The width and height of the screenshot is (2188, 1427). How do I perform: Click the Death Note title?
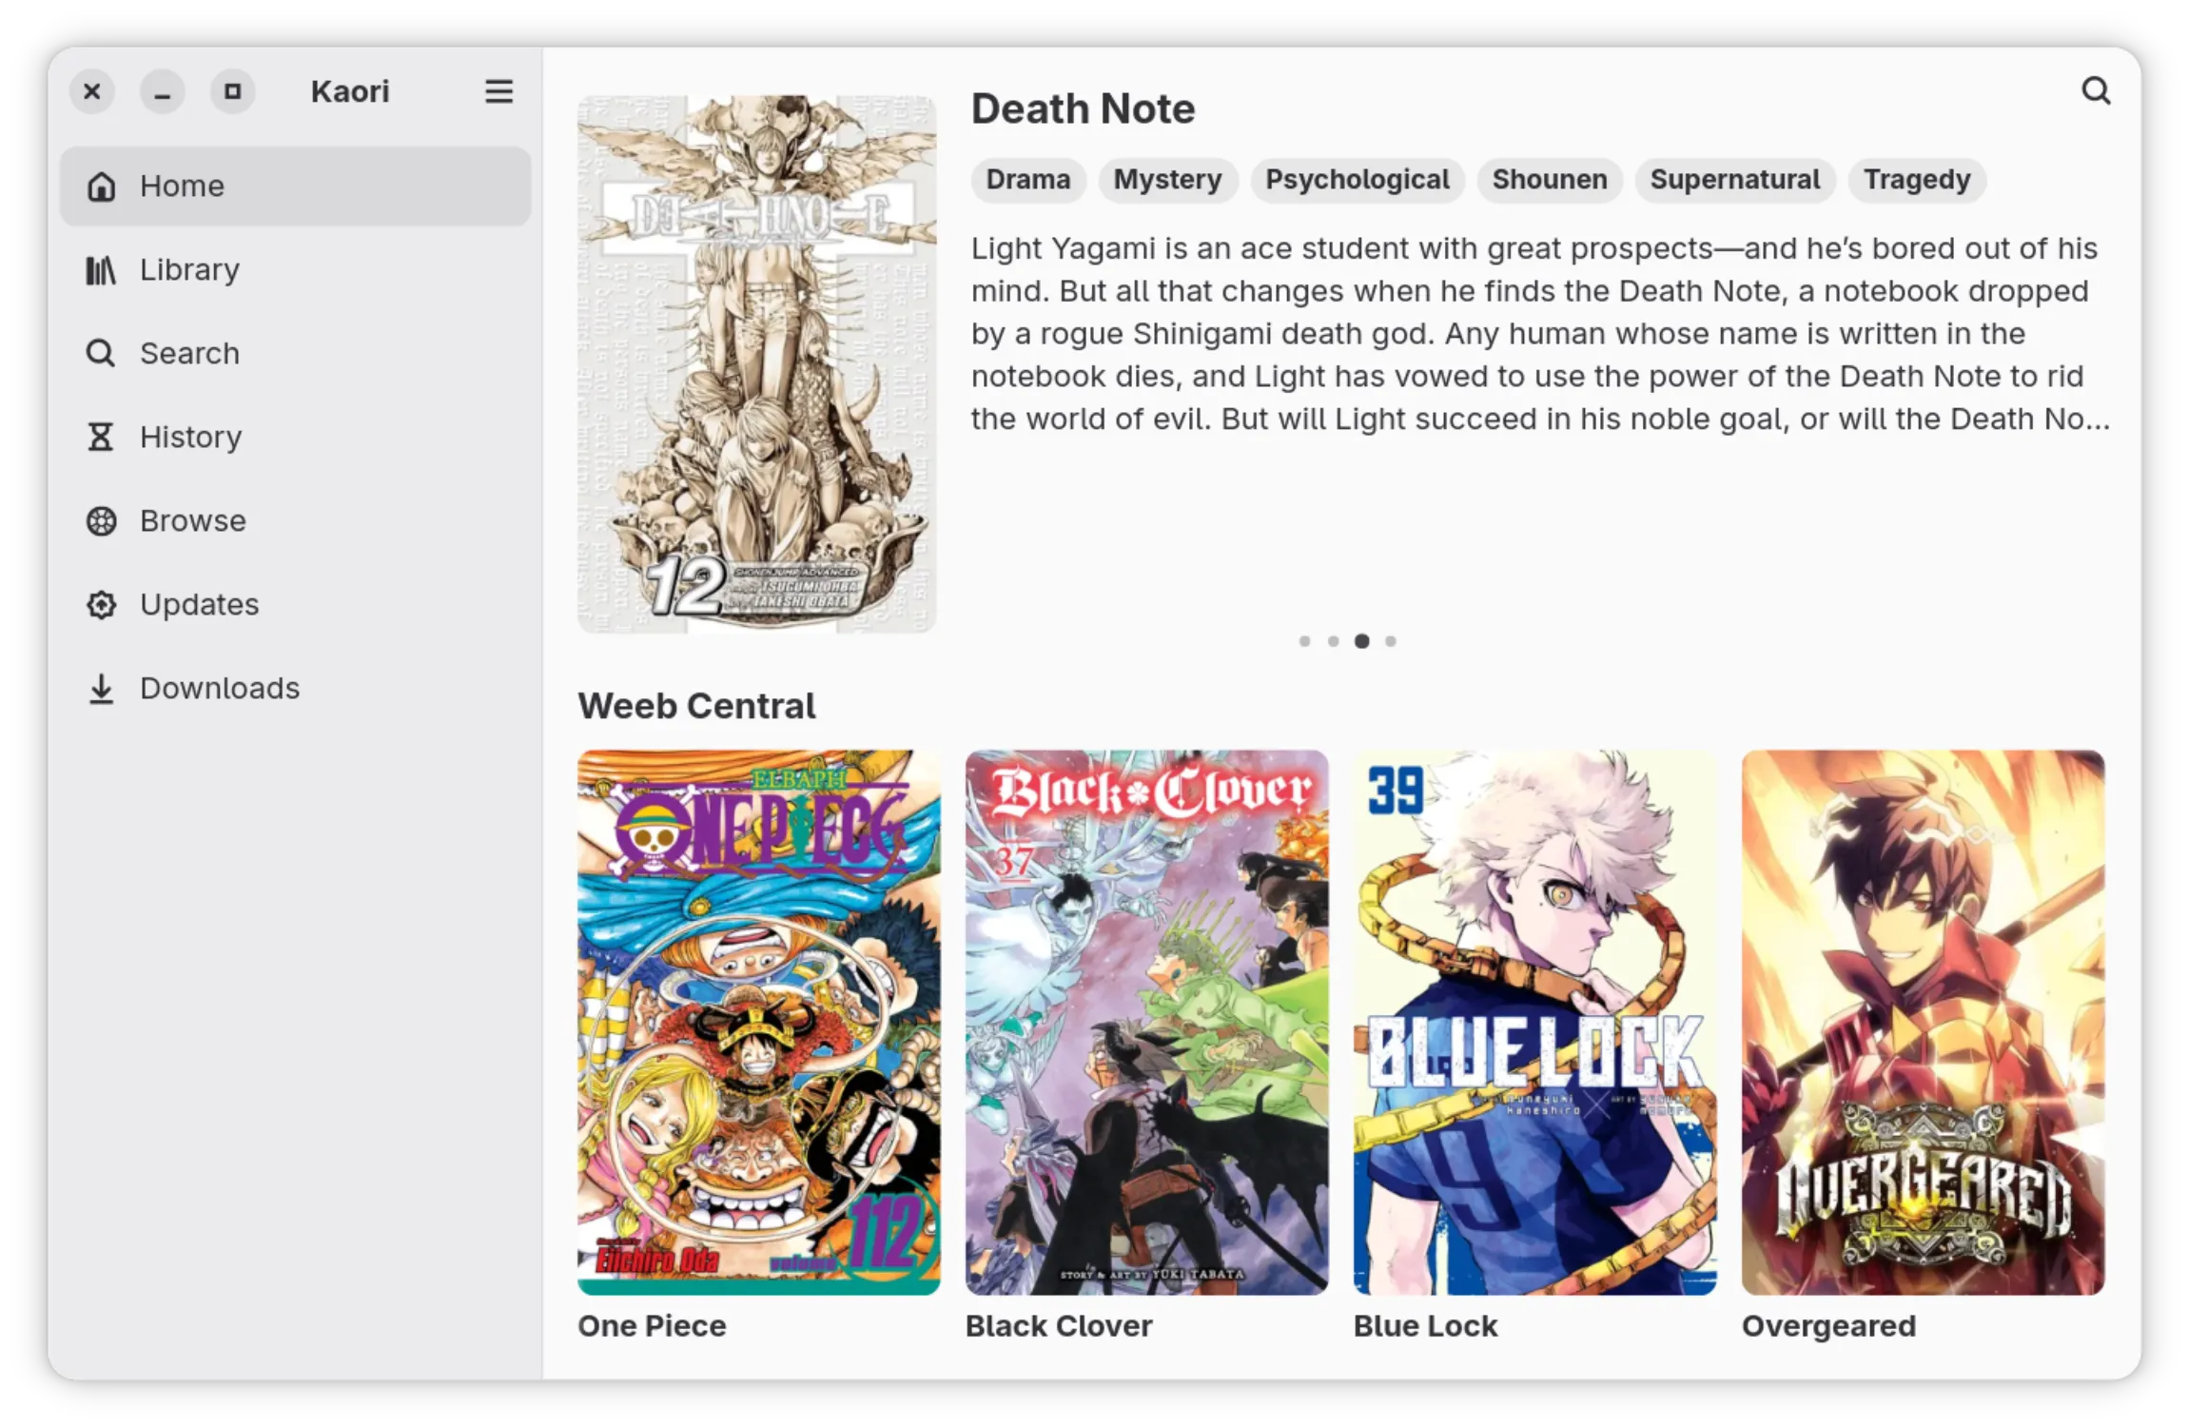pyautogui.click(x=1083, y=109)
